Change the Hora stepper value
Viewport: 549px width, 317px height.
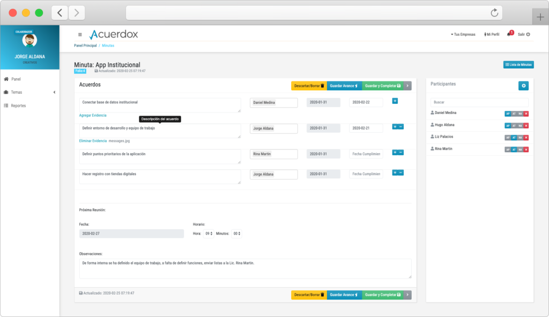209,233
